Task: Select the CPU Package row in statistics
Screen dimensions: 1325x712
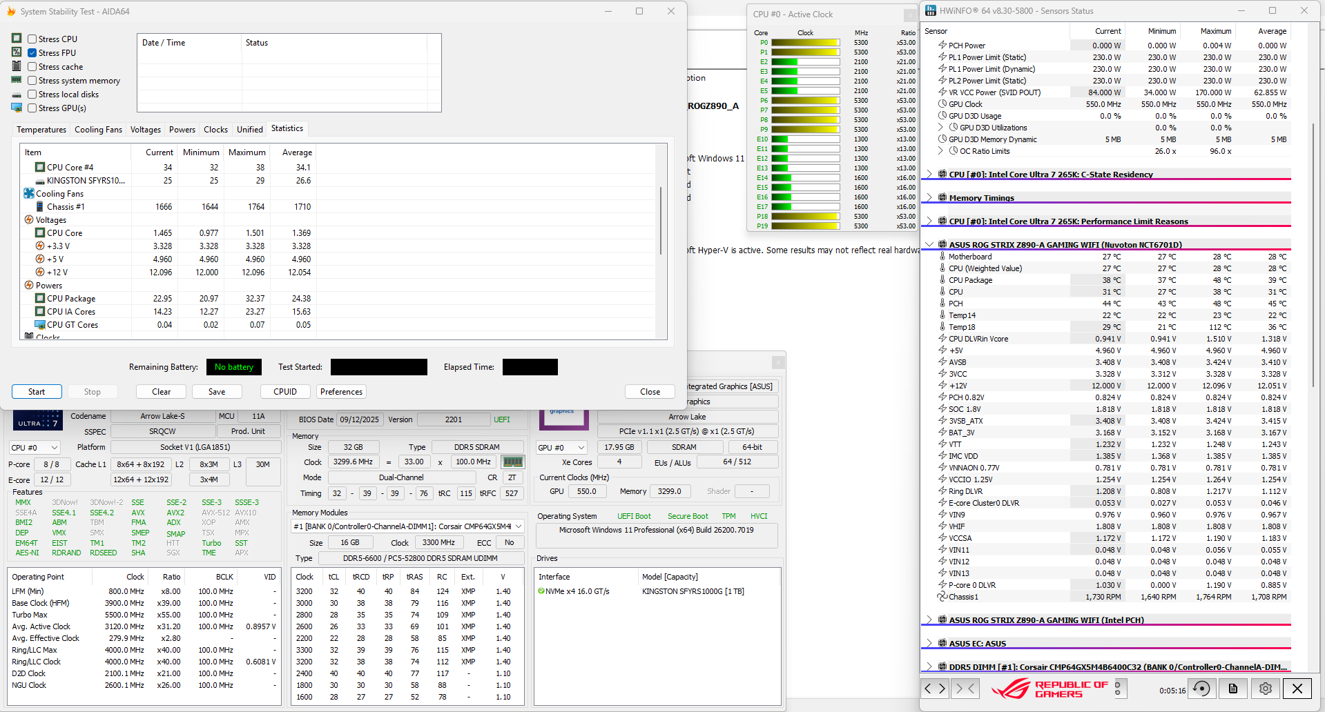Action: (71, 299)
